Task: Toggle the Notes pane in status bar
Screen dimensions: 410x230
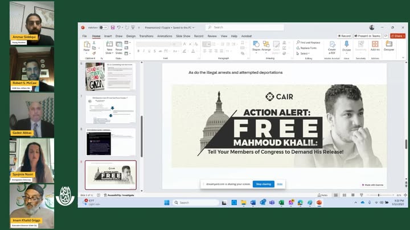Action: 322,195
